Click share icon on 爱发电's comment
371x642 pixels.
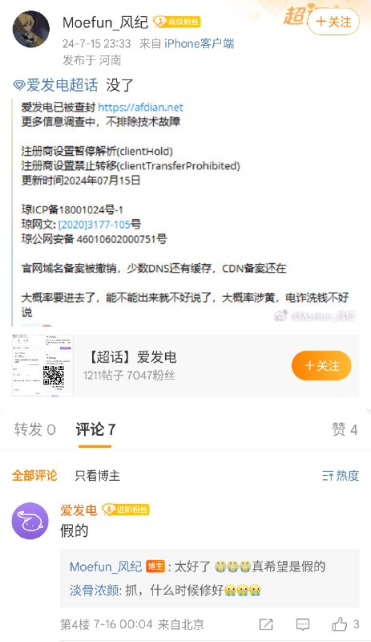tap(266, 624)
